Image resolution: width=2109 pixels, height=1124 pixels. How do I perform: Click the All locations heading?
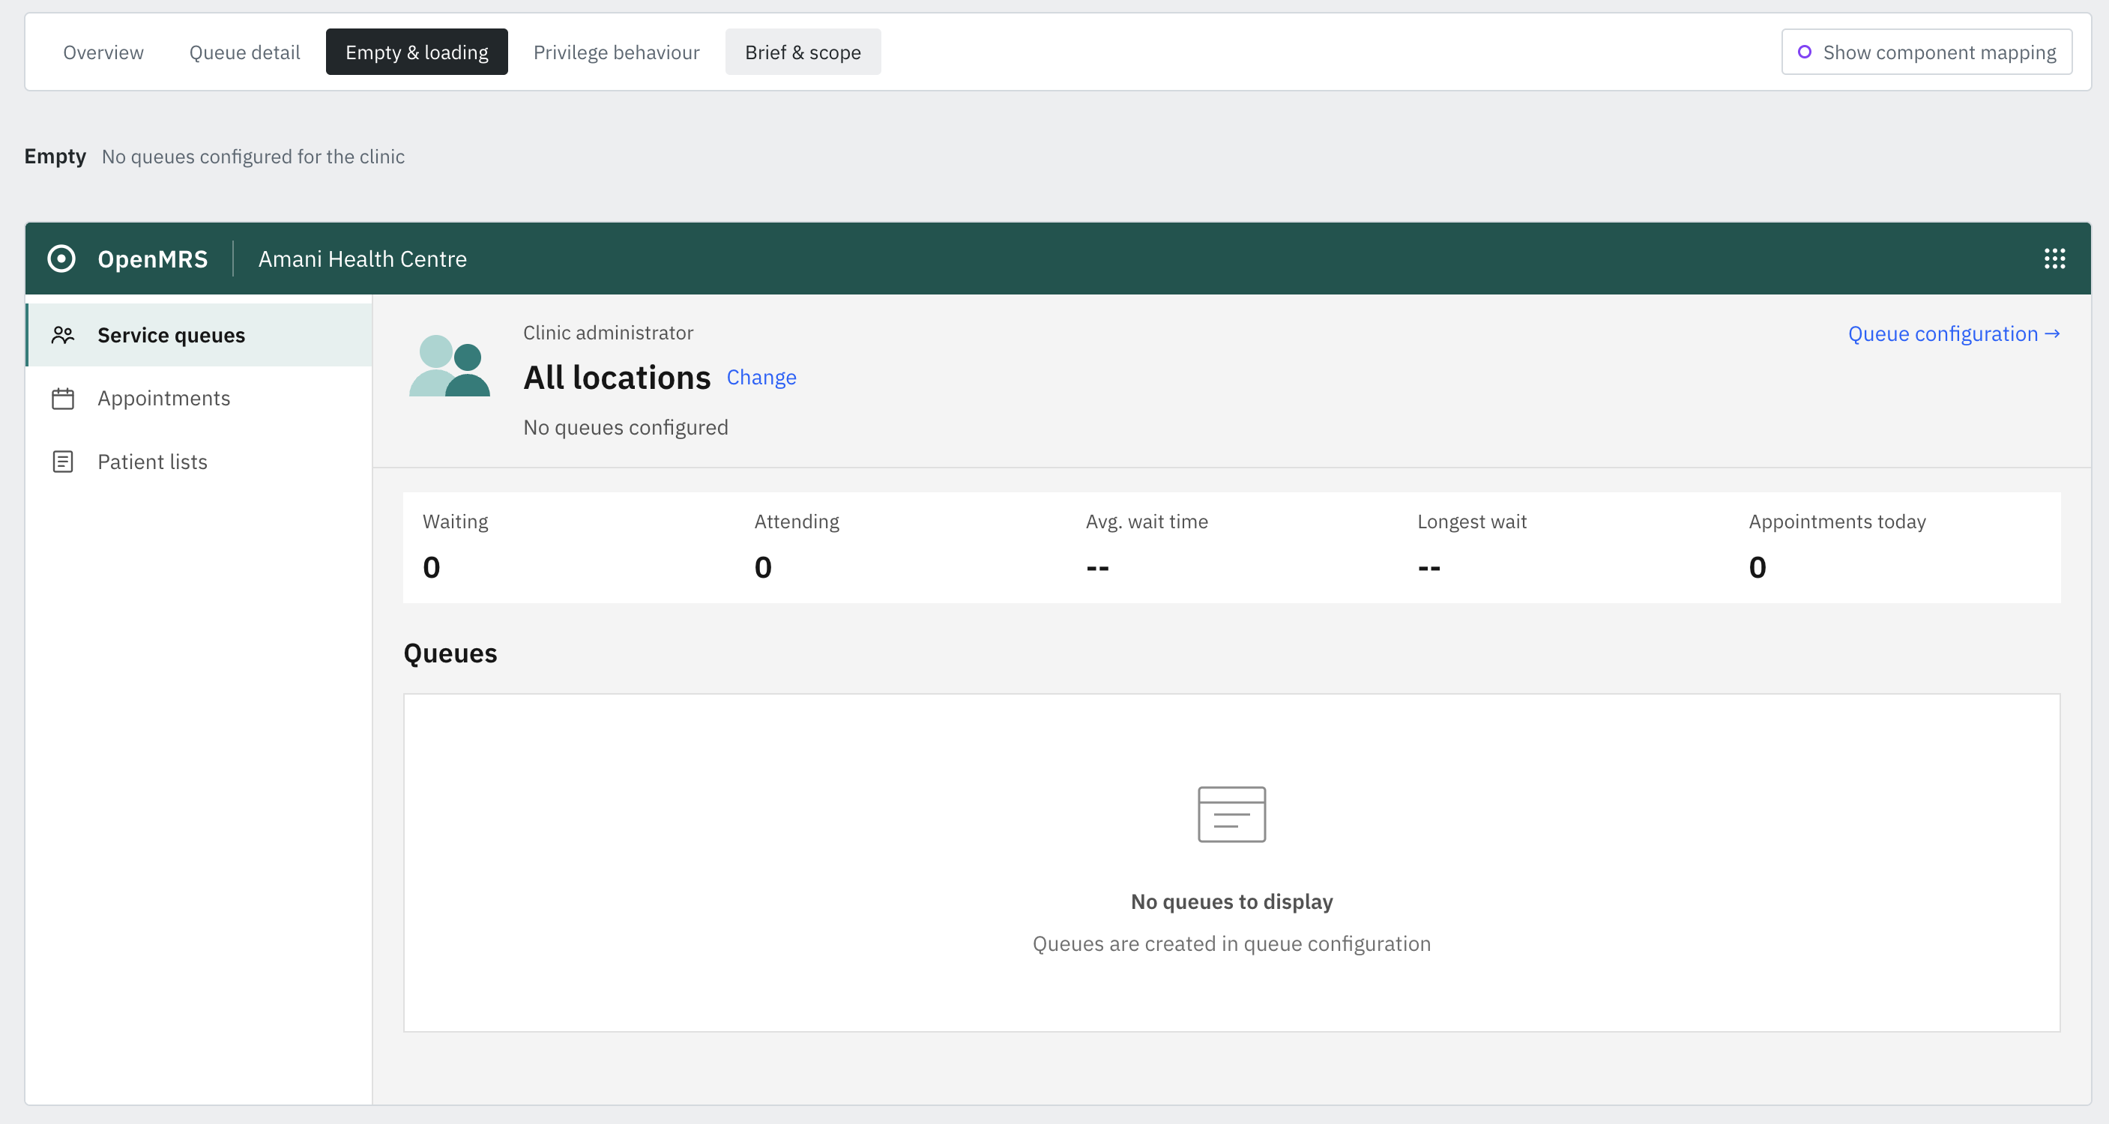(617, 378)
